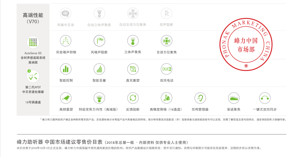Select the 高精度降噪 icon
Screen dimensions: 308x157
point(167,98)
